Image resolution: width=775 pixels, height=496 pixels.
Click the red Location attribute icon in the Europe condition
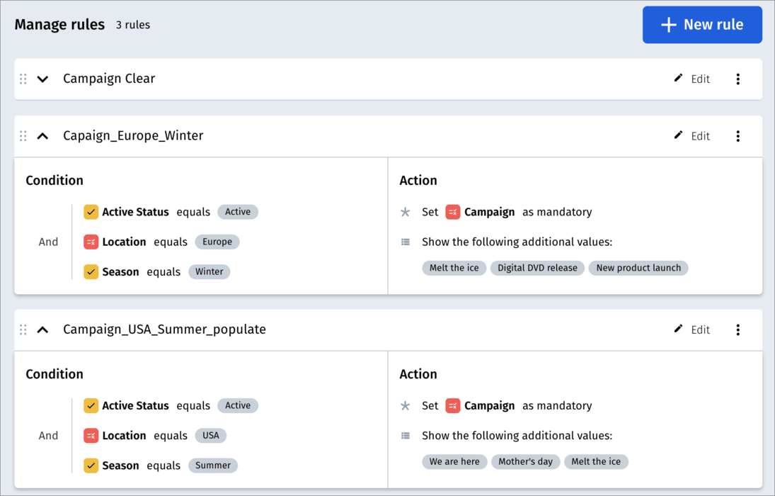tap(91, 242)
